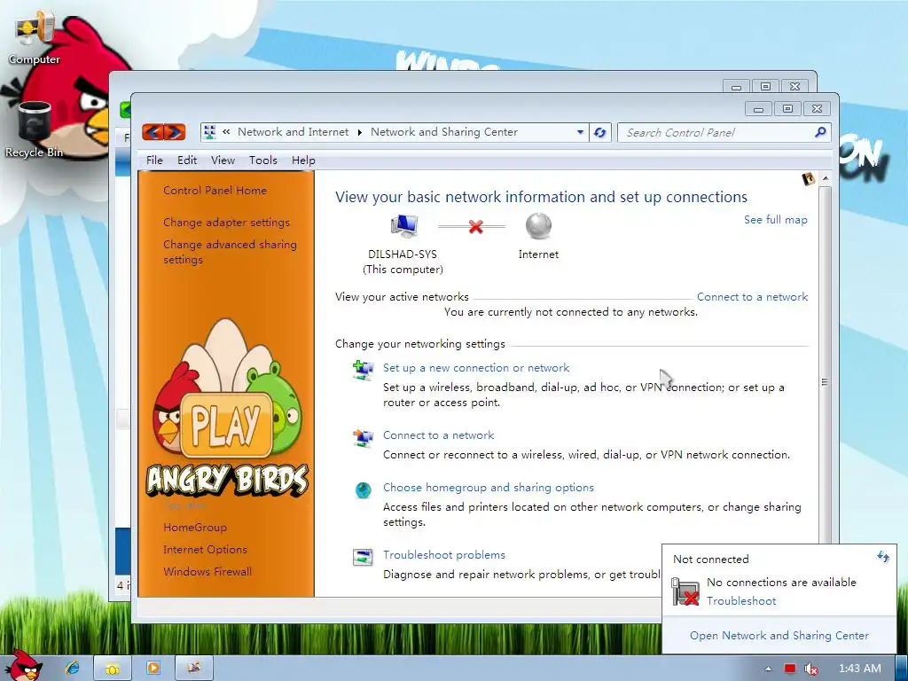Open the Recycle Bin desktop icon
Image resolution: width=908 pixels, height=681 pixels.
(35, 130)
